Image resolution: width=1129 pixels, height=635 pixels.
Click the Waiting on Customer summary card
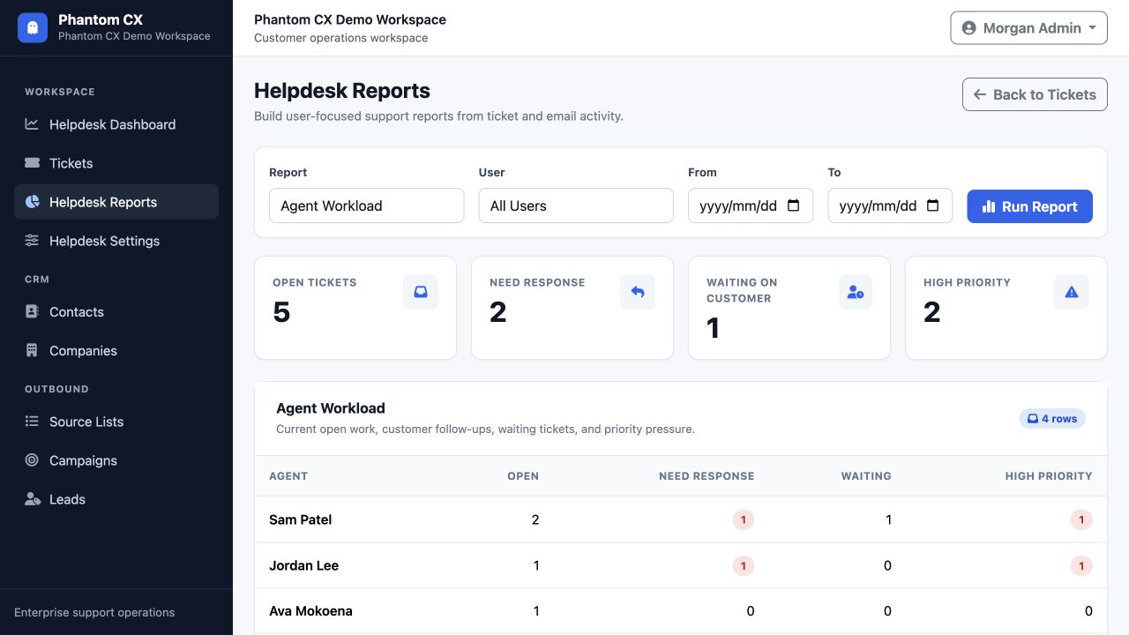[x=789, y=308]
